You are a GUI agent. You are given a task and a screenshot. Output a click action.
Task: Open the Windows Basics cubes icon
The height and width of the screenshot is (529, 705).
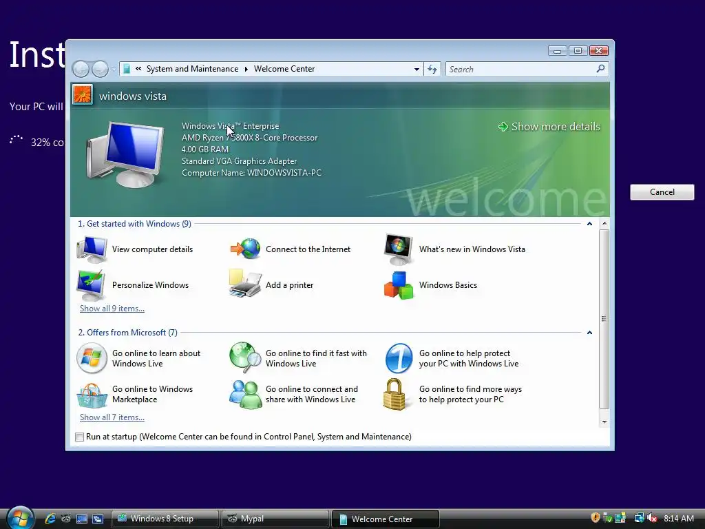coord(399,285)
